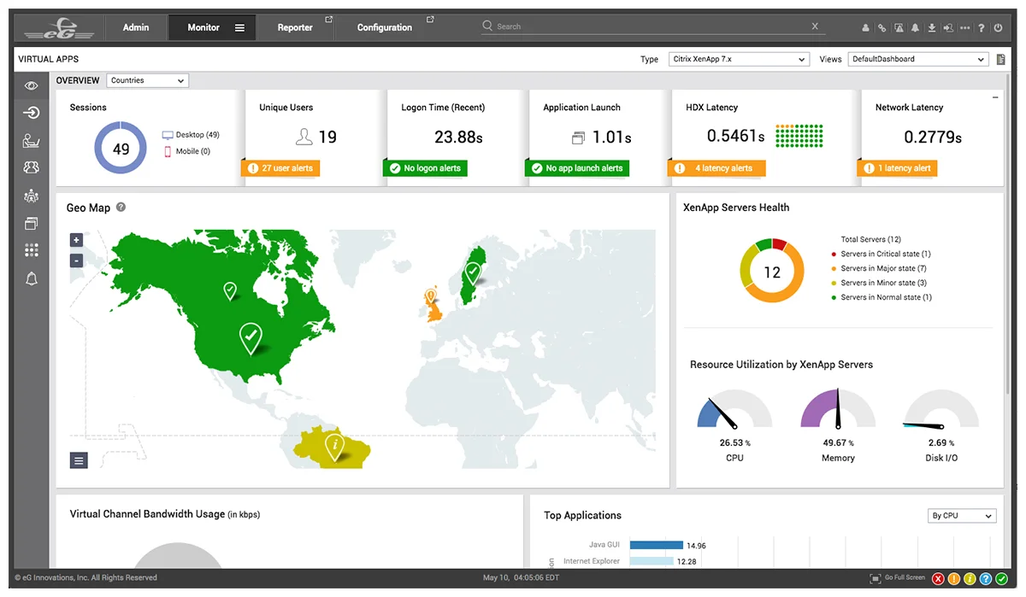Click the Memory utilization gauge
The width and height of the screenshot is (1026, 597).
click(x=838, y=409)
